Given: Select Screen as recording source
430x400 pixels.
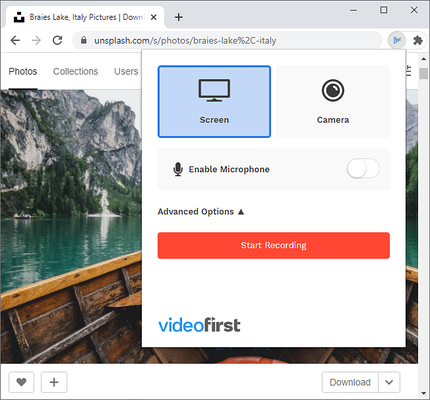Looking at the screenshot, I should pyautogui.click(x=214, y=102).
